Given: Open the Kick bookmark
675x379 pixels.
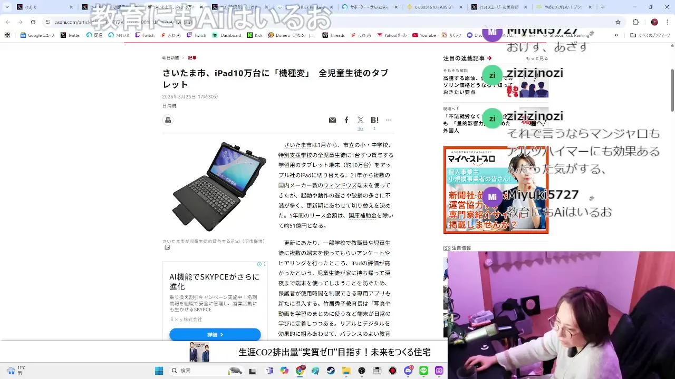Looking at the screenshot, I should click(x=255, y=35).
